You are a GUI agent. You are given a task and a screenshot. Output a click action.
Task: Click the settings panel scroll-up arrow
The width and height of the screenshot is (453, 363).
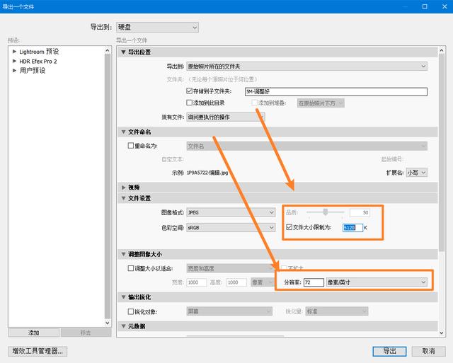442,50
